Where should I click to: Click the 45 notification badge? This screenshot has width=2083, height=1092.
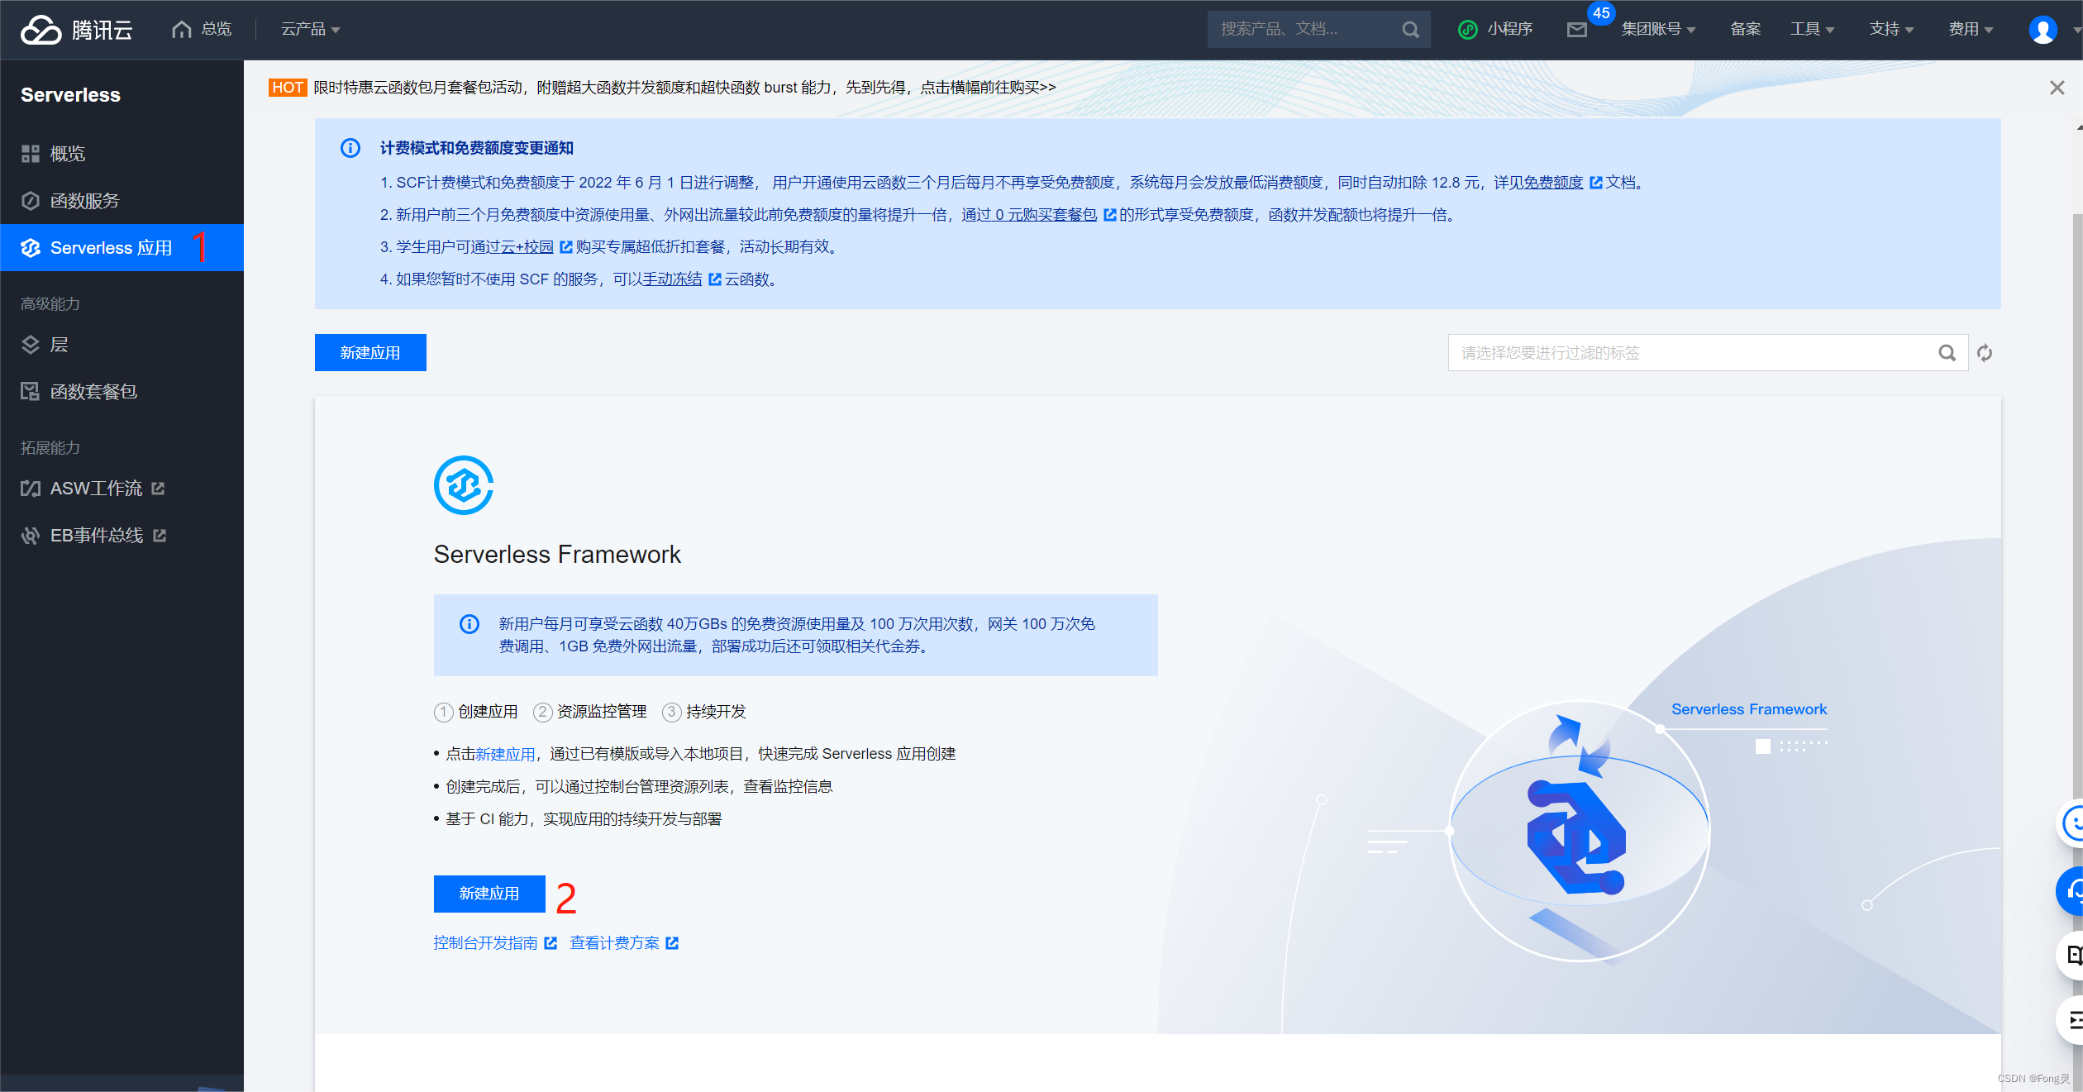(x=1601, y=13)
